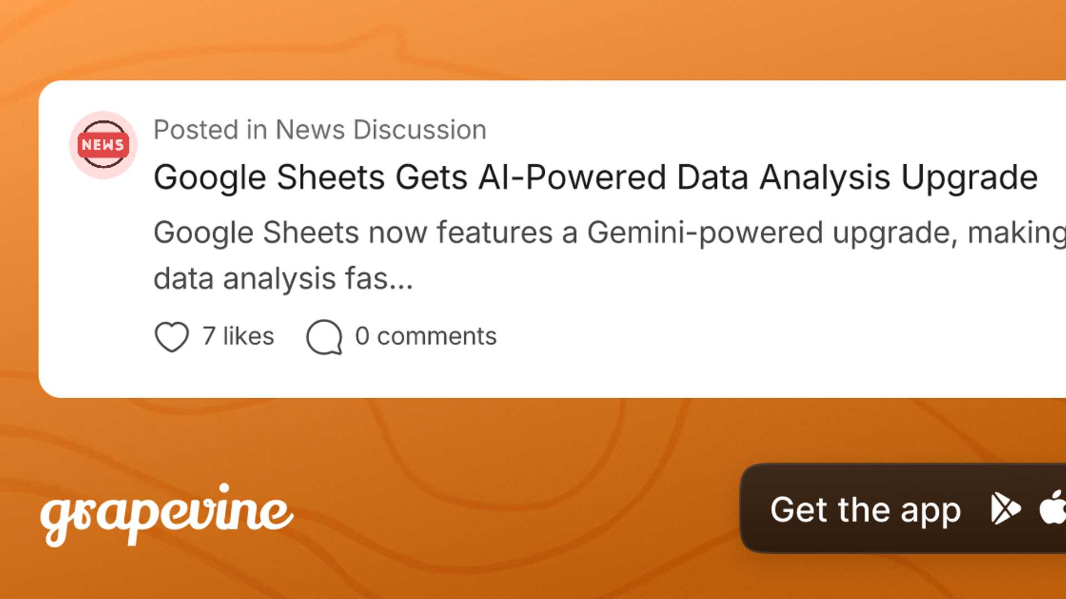Click the 7 likes counter
Image resolution: width=1066 pixels, height=599 pixels.
(237, 335)
